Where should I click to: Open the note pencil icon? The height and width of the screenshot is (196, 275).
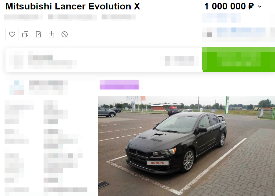38,34
